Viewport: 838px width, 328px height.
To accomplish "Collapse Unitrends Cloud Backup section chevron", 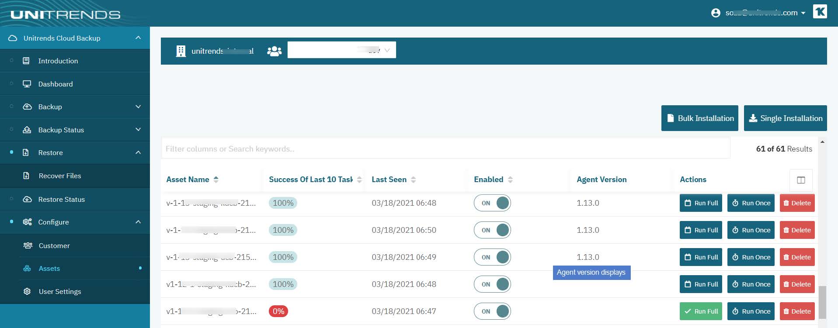I will point(138,38).
